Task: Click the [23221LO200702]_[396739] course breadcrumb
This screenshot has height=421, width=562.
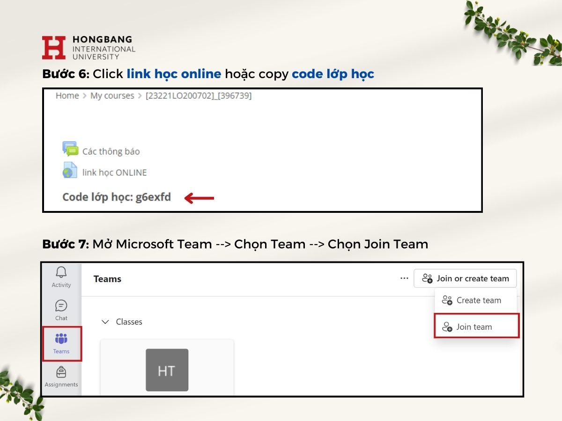Action: 199,95
